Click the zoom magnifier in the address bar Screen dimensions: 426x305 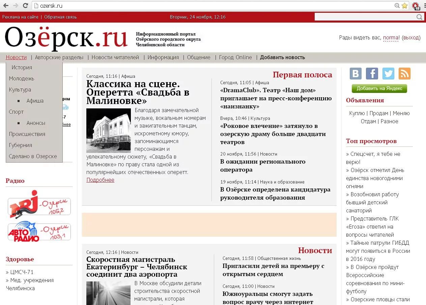click(397, 5)
